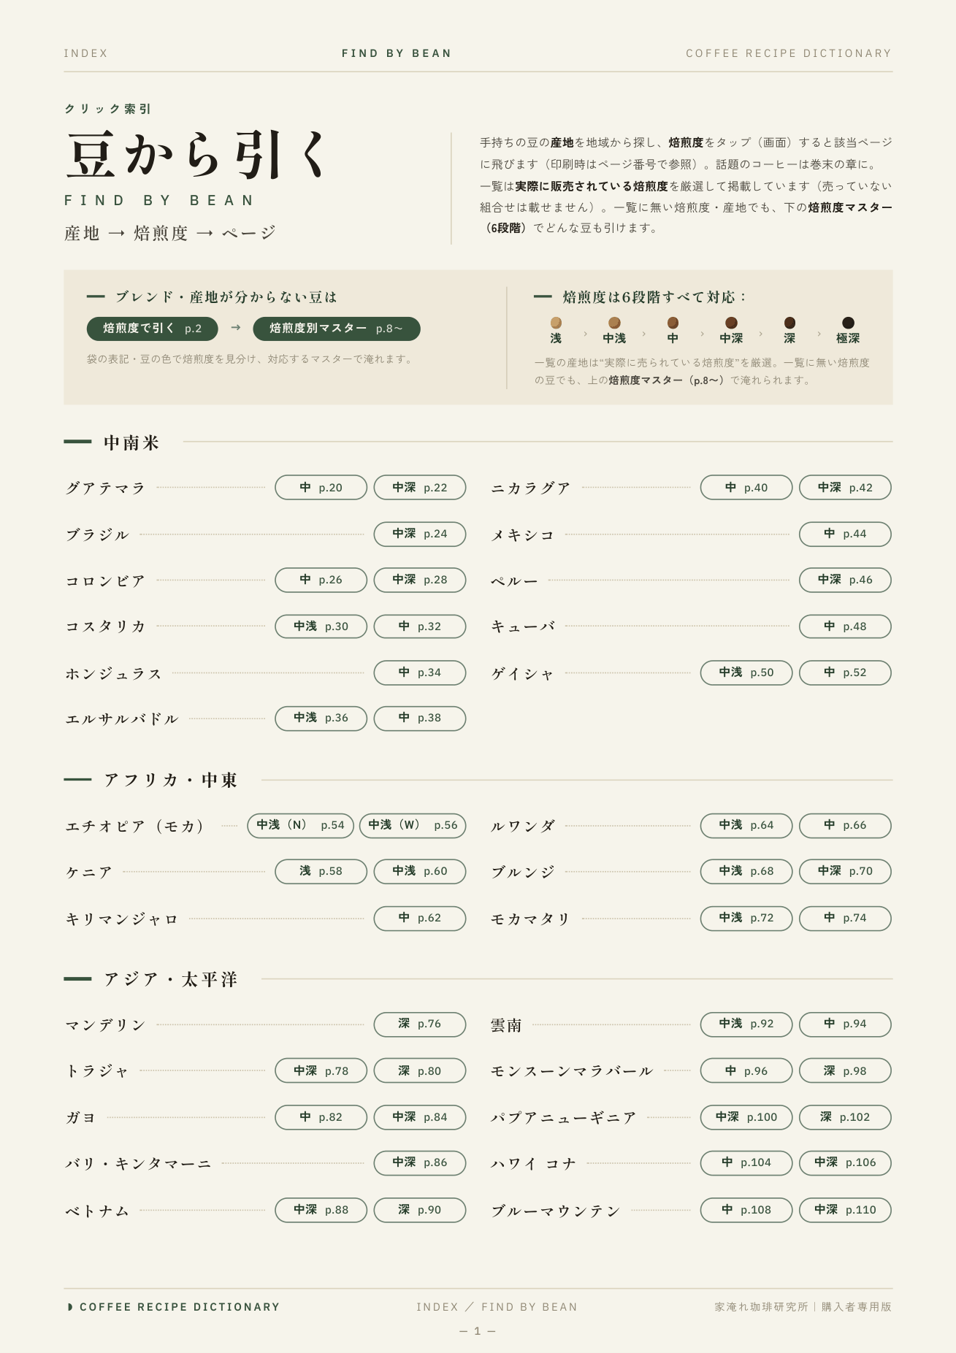Open エルサルバドル 中浅 p.36
This screenshot has height=1353, width=956.
[x=321, y=718]
